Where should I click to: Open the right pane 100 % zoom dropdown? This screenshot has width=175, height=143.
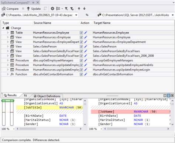click(101, 129)
